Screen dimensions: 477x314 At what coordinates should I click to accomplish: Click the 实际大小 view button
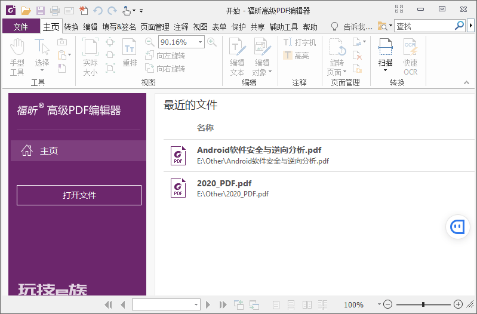pyautogui.click(x=90, y=57)
